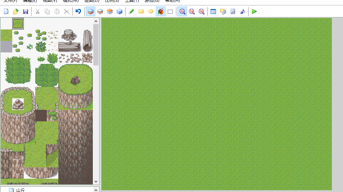Click the Copy icon in the toolbar

(x=47, y=11)
